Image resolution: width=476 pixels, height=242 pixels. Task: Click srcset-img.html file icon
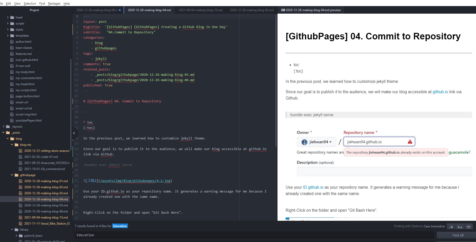point(12,114)
